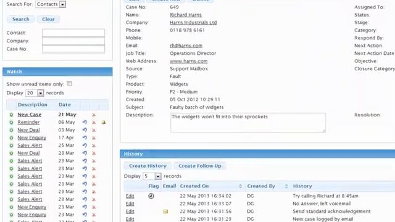Grab the Description text area resize handle
The height and width of the screenshot is (222, 395).
click(323, 131)
